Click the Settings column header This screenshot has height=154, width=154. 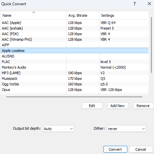pyautogui.click(x=124, y=15)
